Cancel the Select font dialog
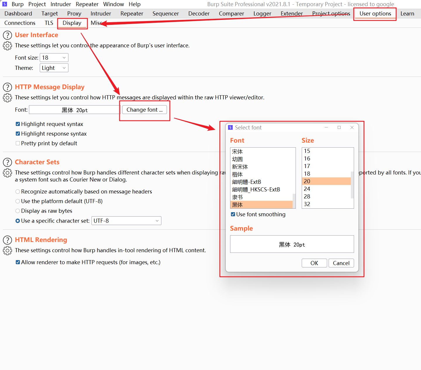The height and width of the screenshot is (370, 421). pyautogui.click(x=341, y=263)
